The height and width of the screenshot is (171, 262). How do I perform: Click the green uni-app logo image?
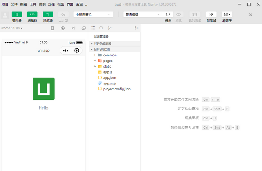pyautogui.click(x=43, y=89)
